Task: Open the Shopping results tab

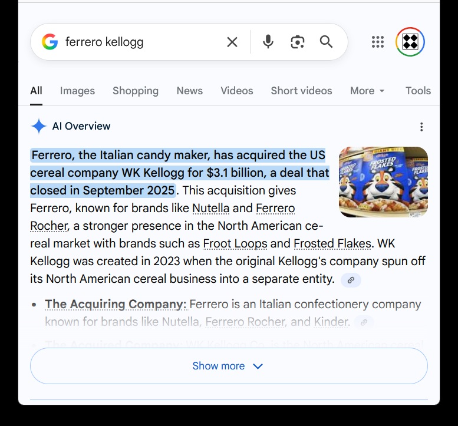Action: pyautogui.click(x=136, y=91)
